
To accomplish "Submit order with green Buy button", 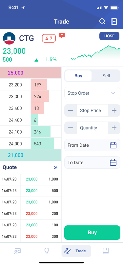I will pyautogui.click(x=92, y=232).
